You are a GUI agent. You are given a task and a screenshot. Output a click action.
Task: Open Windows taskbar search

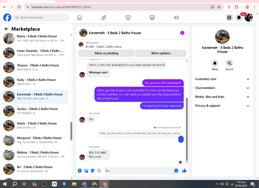pyautogui.click(x=15, y=184)
